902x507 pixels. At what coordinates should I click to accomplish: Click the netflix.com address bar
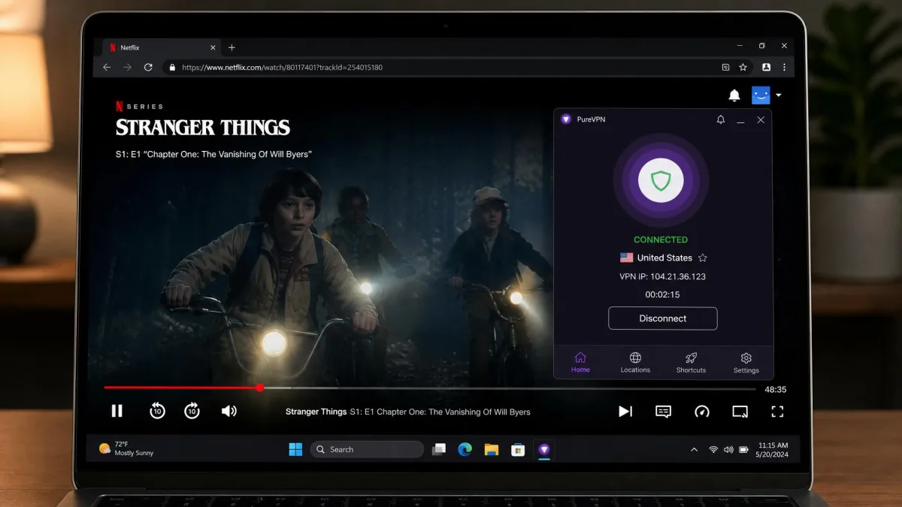[457, 67]
